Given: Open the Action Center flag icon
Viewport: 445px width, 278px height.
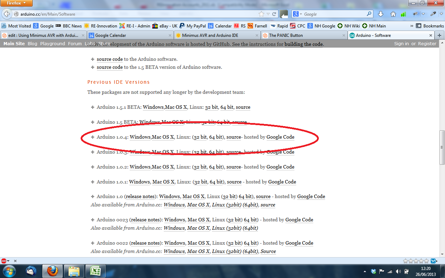Looking at the screenshot, I should [x=382, y=271].
